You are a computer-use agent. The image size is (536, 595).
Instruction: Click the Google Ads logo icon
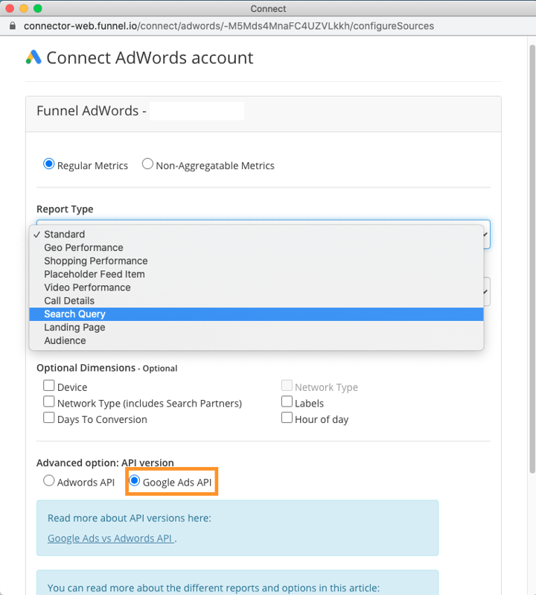coord(33,57)
